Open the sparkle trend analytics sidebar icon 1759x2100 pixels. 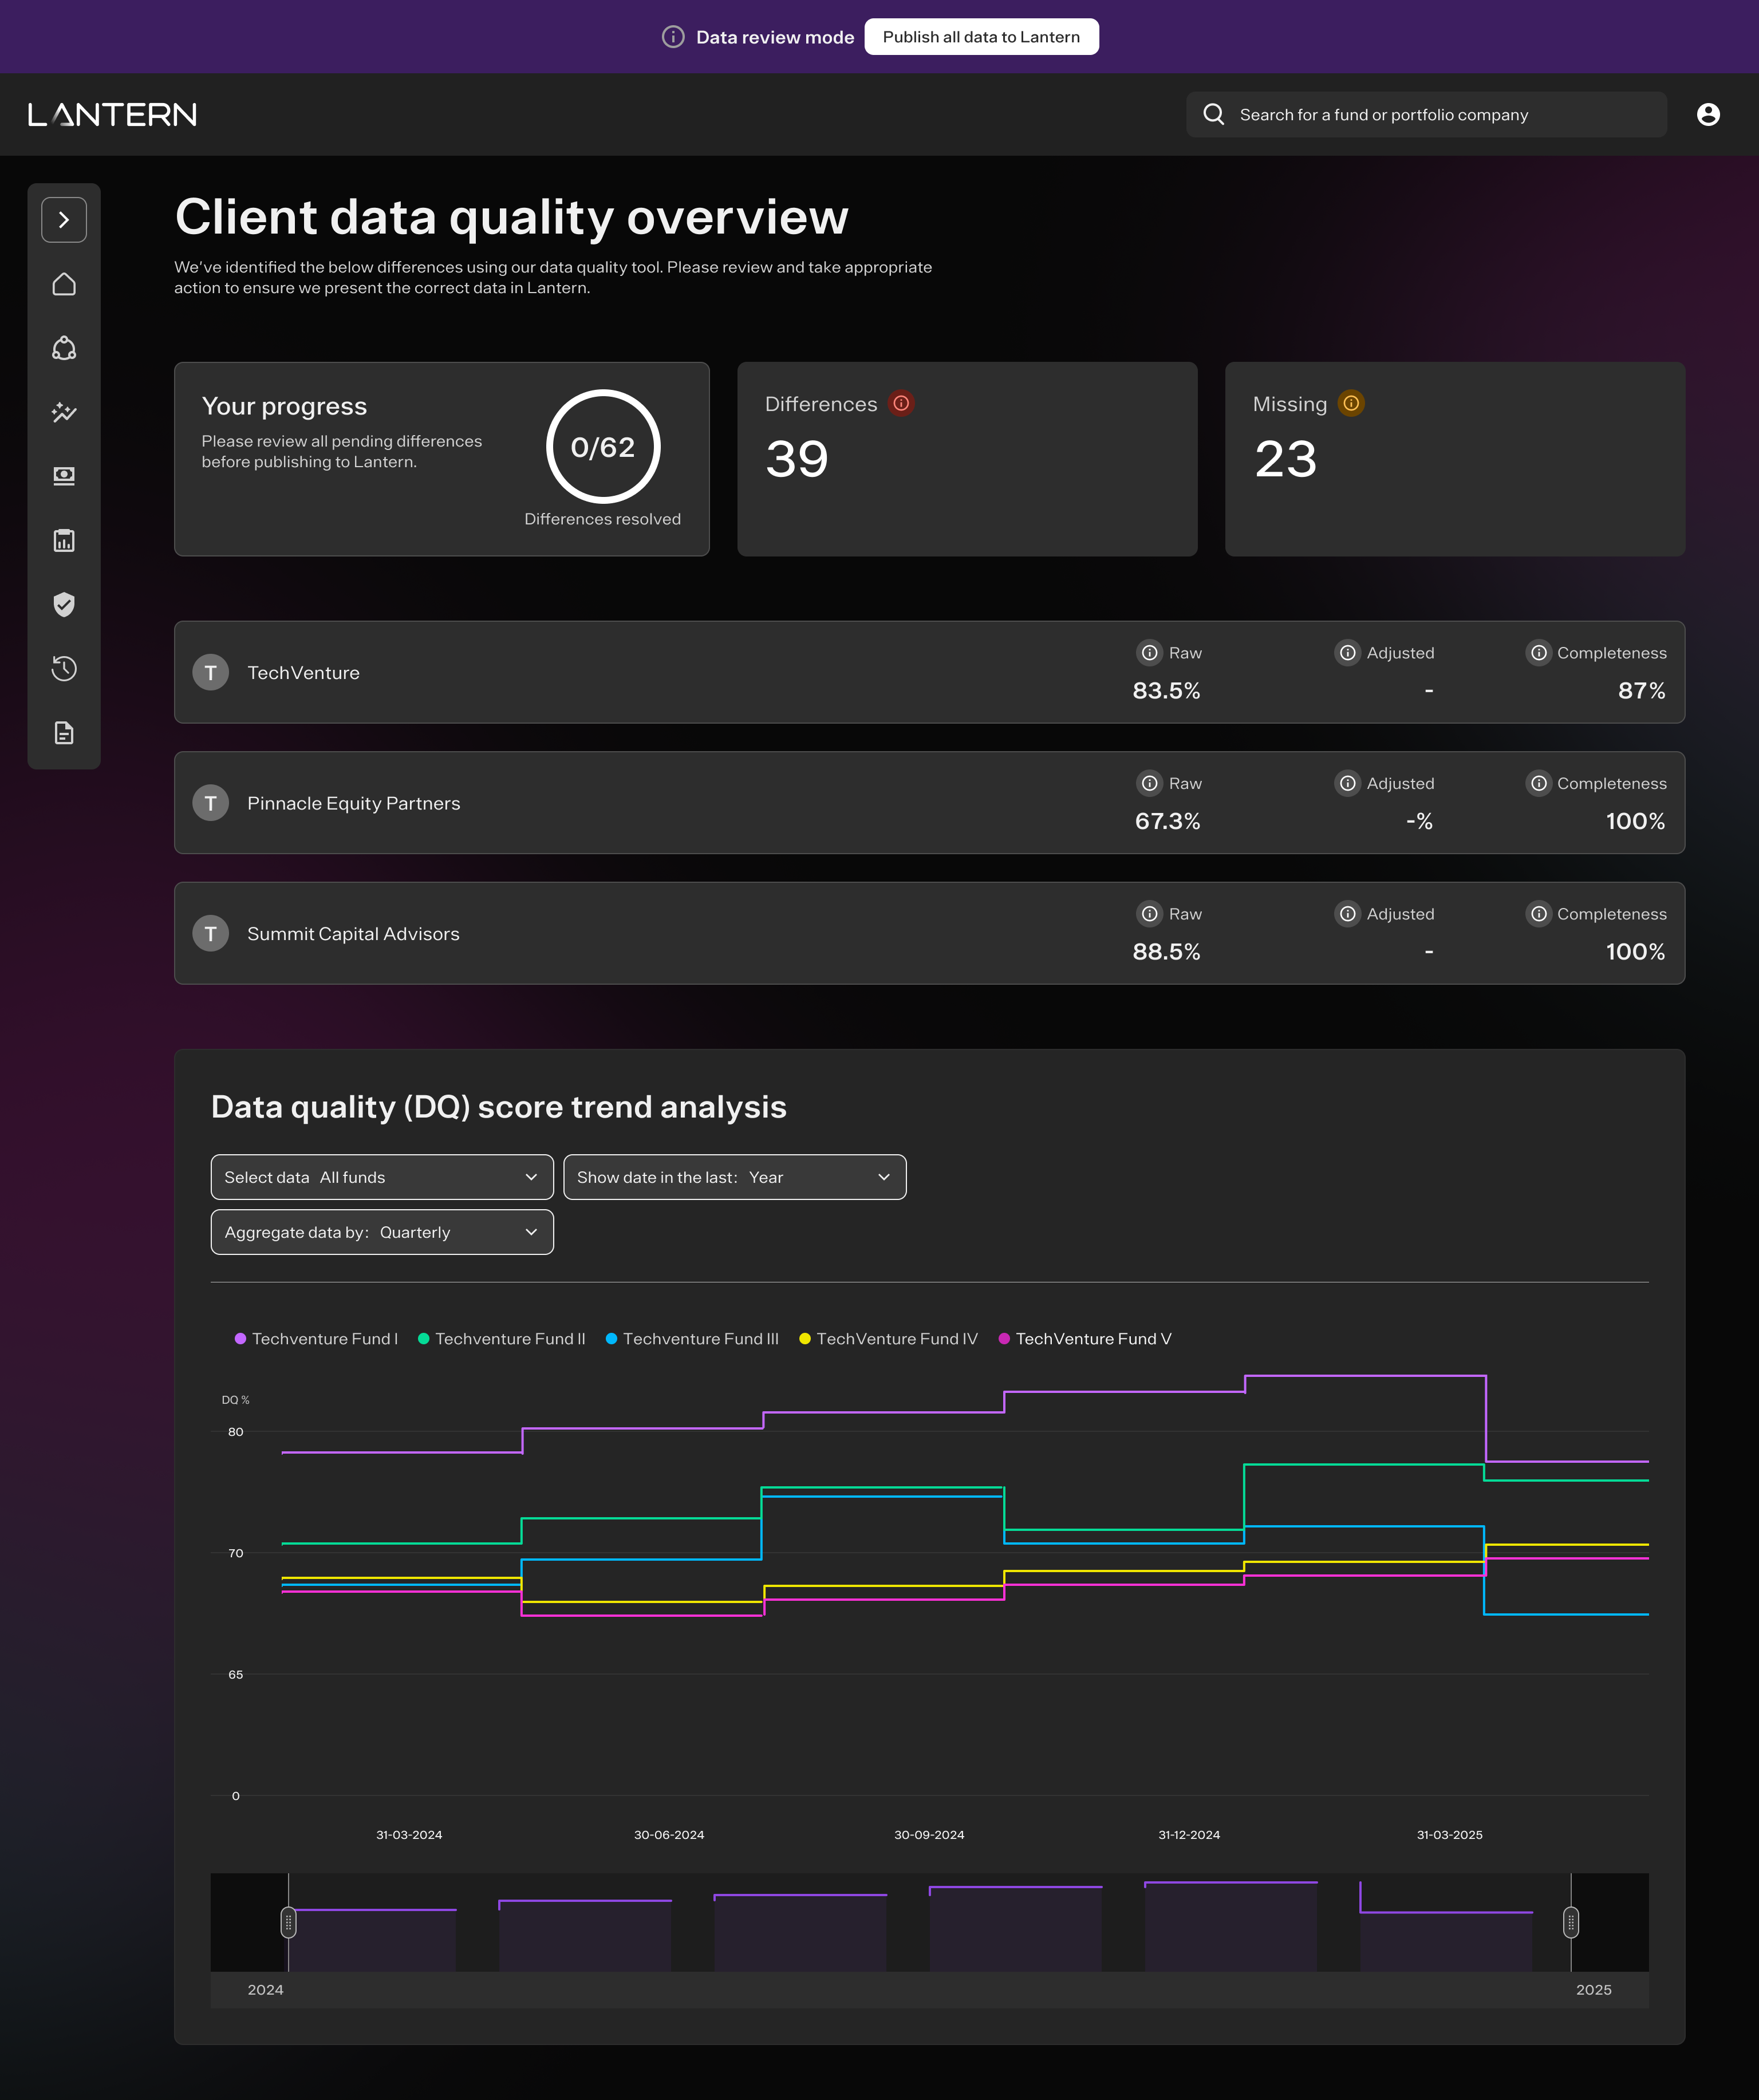click(x=64, y=412)
